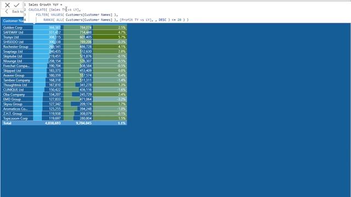351x197 pixels.
Task: Click the Total row label
Action: pos(7,123)
